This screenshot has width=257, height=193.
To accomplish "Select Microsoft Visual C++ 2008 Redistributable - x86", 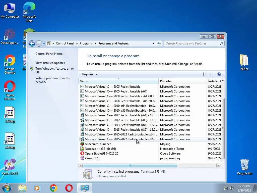I will [150, 101].
